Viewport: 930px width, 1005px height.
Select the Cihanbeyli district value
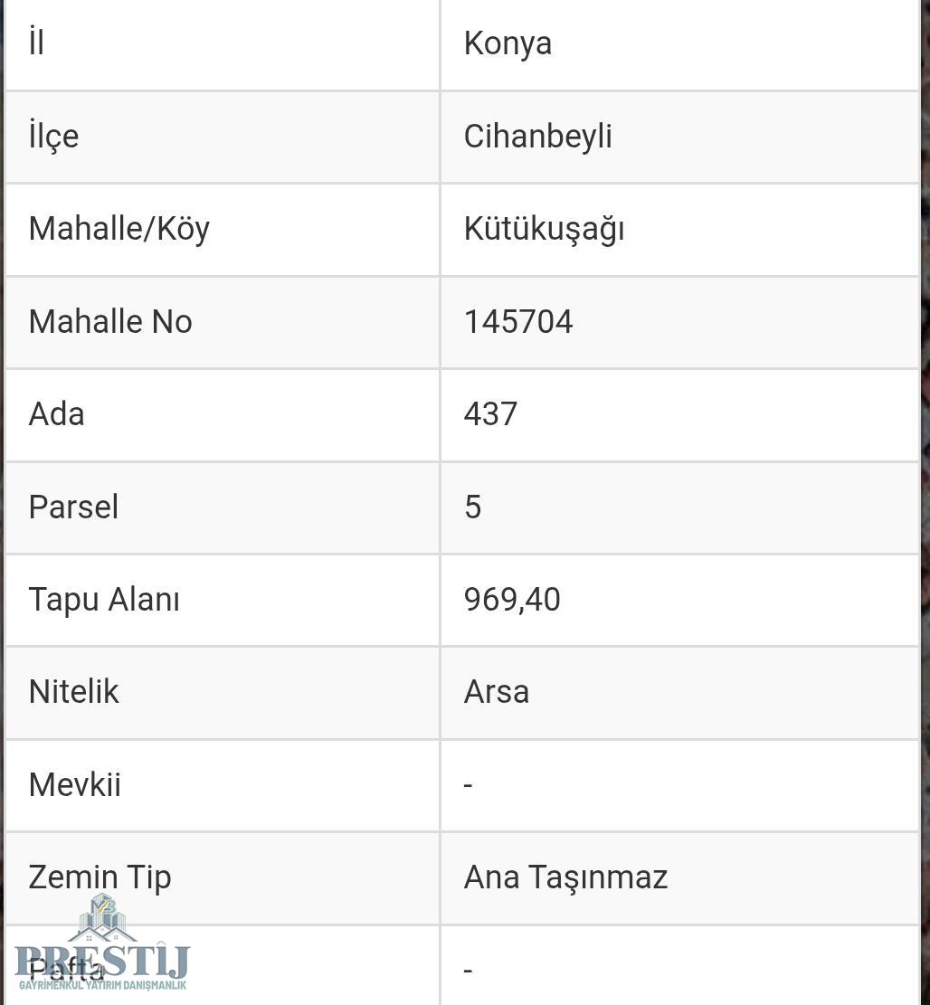[537, 137]
